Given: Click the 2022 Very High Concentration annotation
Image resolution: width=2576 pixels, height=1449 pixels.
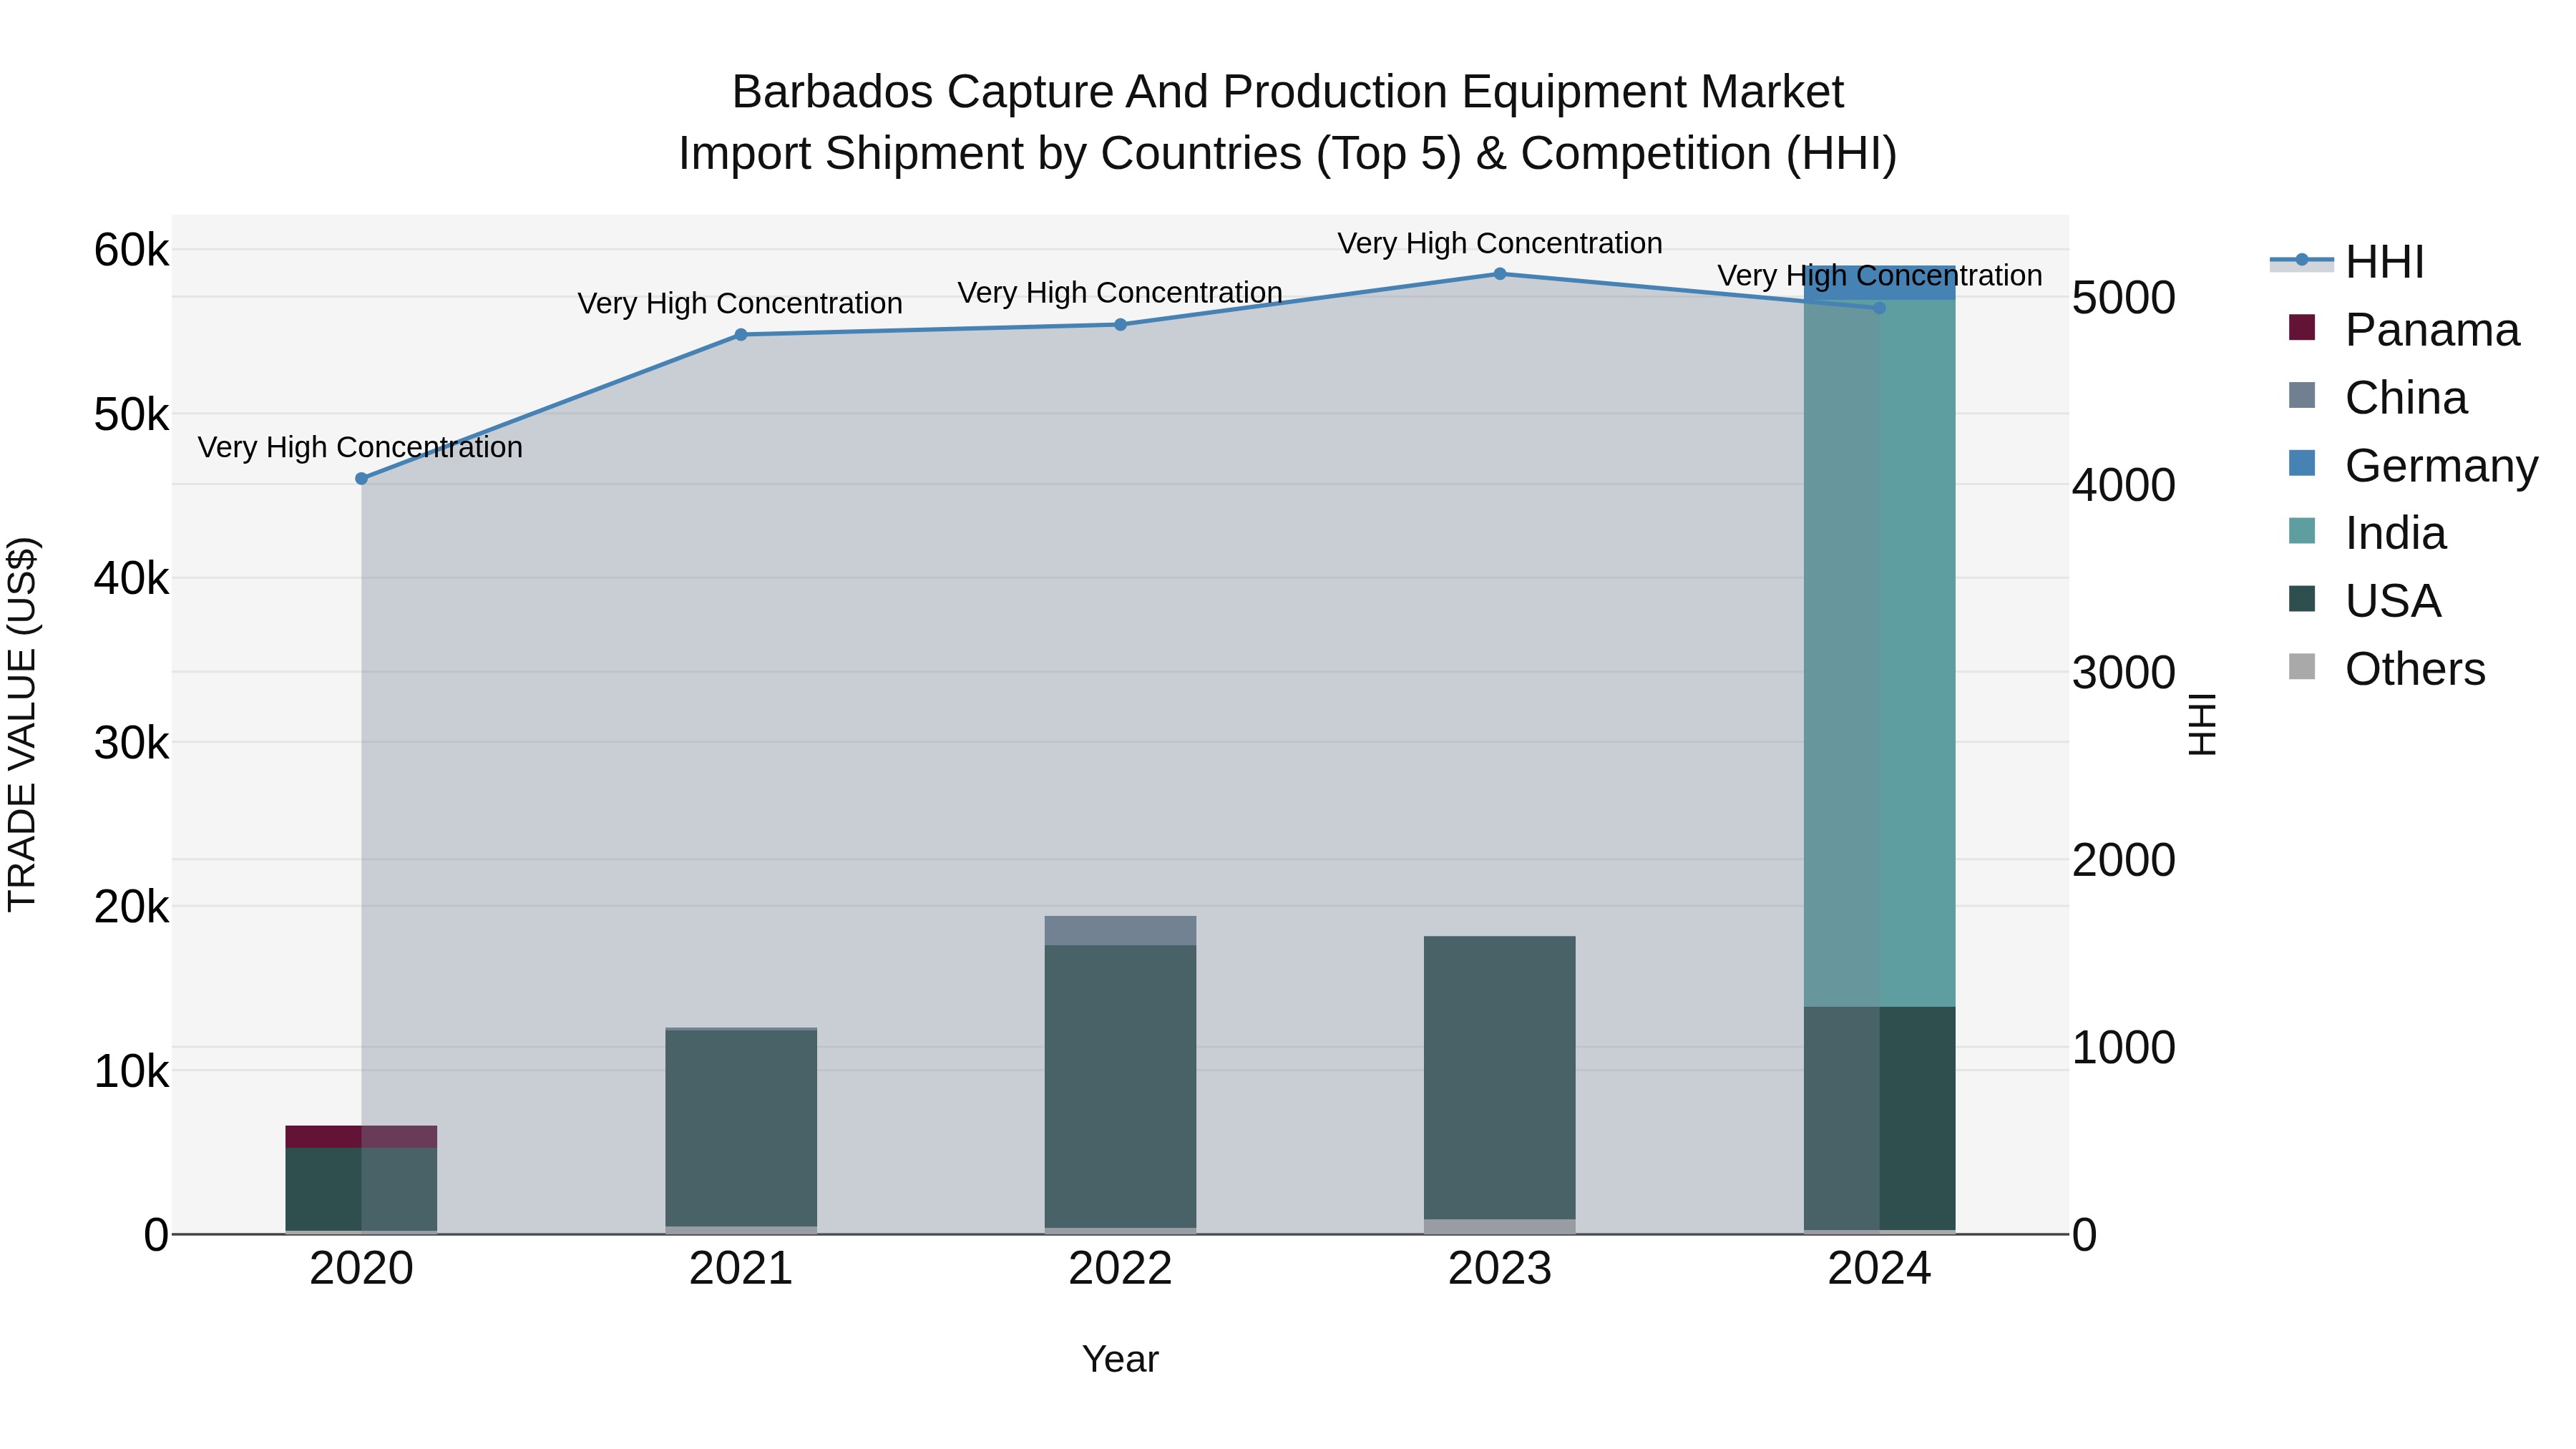Looking at the screenshot, I should [1120, 293].
